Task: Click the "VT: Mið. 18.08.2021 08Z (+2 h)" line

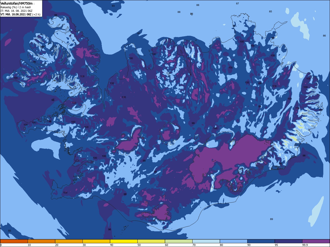Action: (20, 14)
